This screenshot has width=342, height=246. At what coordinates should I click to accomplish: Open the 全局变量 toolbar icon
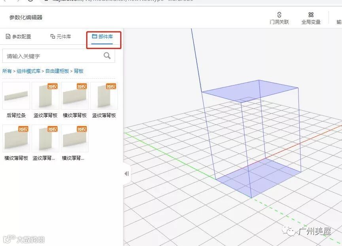click(x=311, y=18)
